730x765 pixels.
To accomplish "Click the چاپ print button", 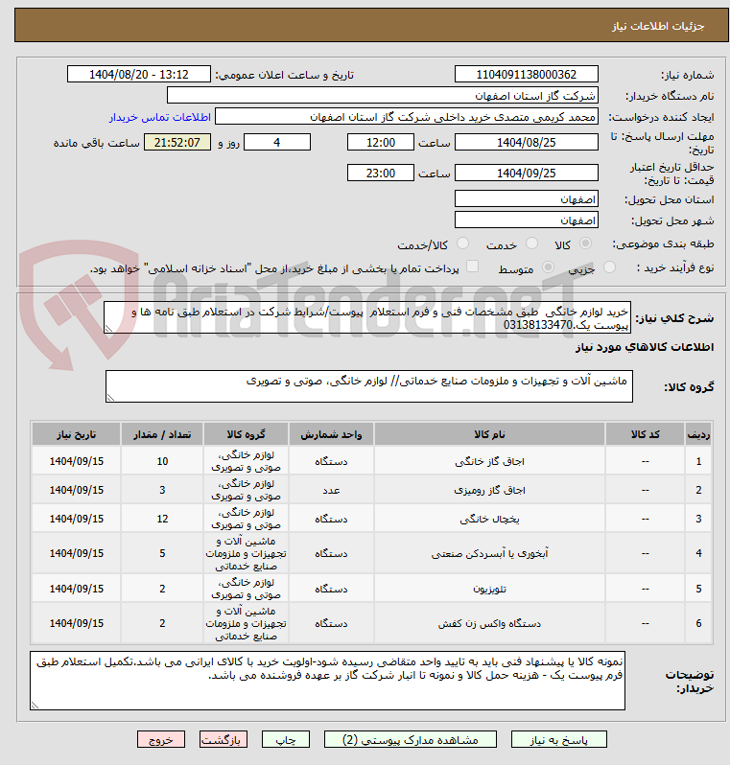I will 286,740.
